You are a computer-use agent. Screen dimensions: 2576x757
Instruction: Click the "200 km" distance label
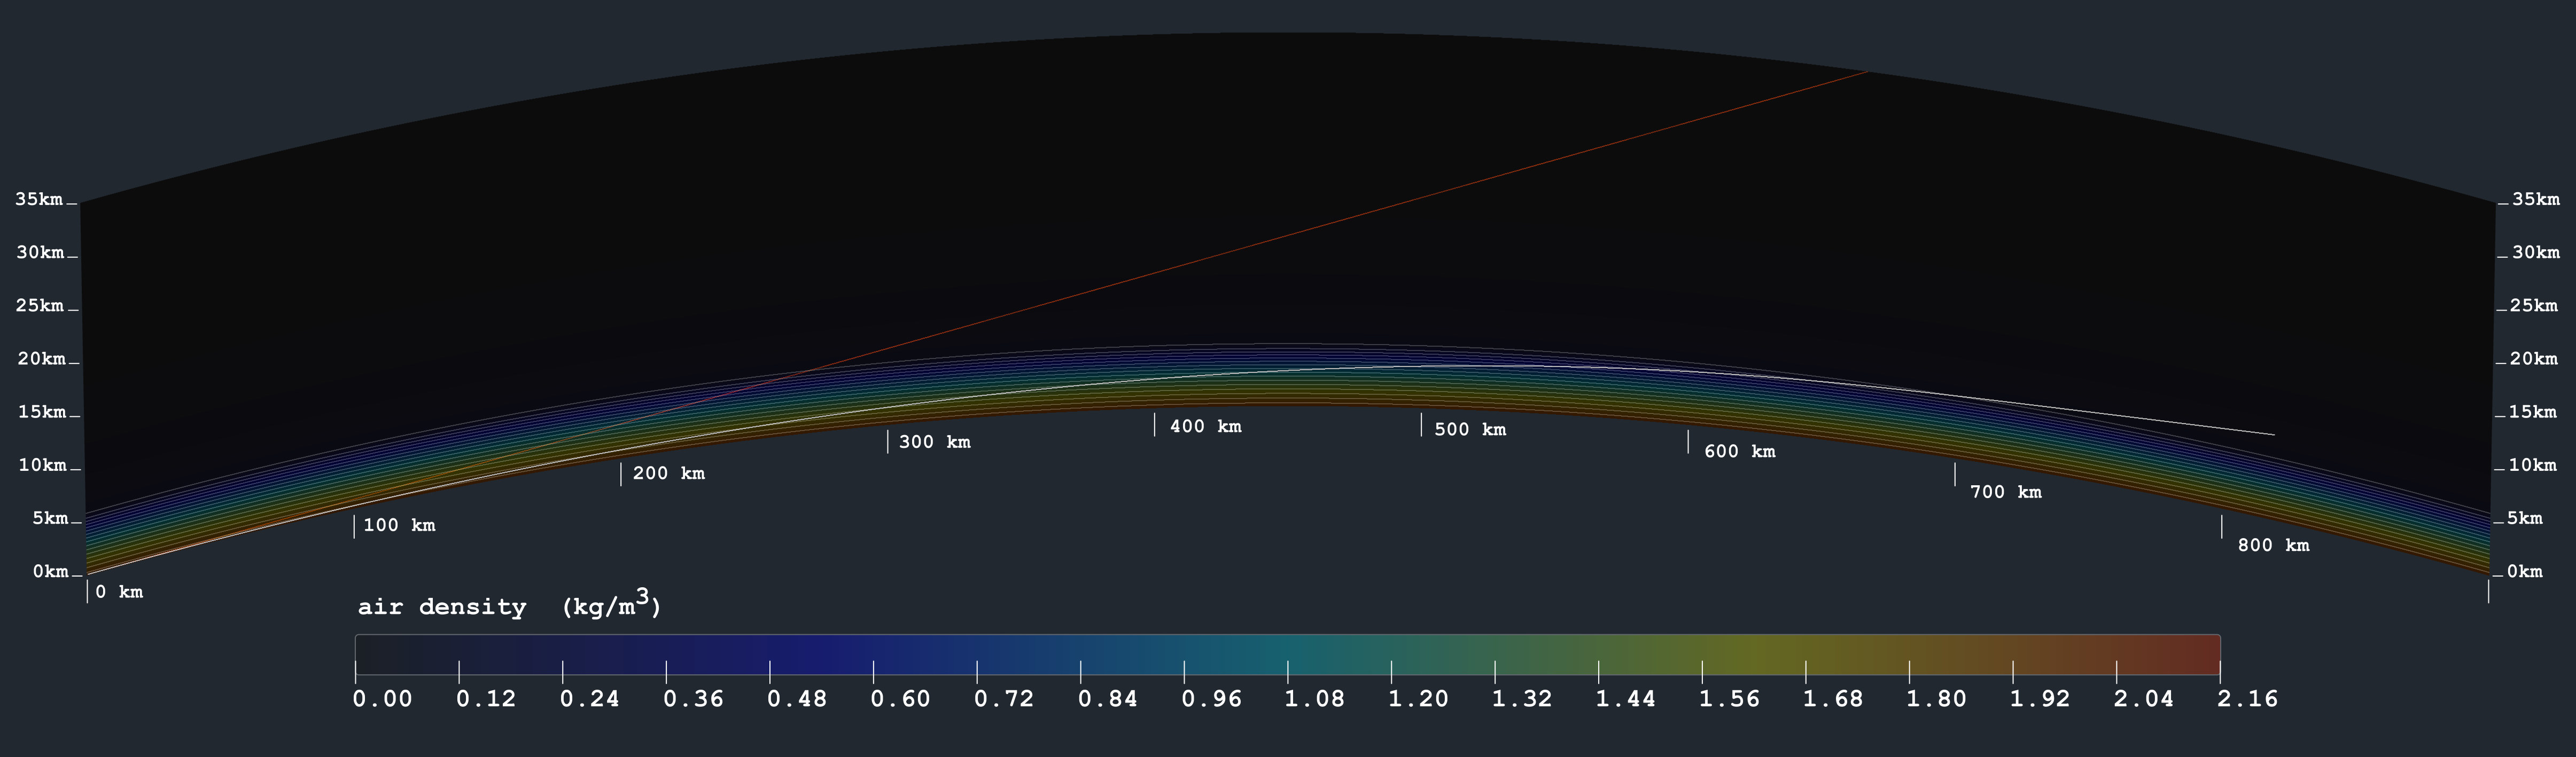click(668, 474)
